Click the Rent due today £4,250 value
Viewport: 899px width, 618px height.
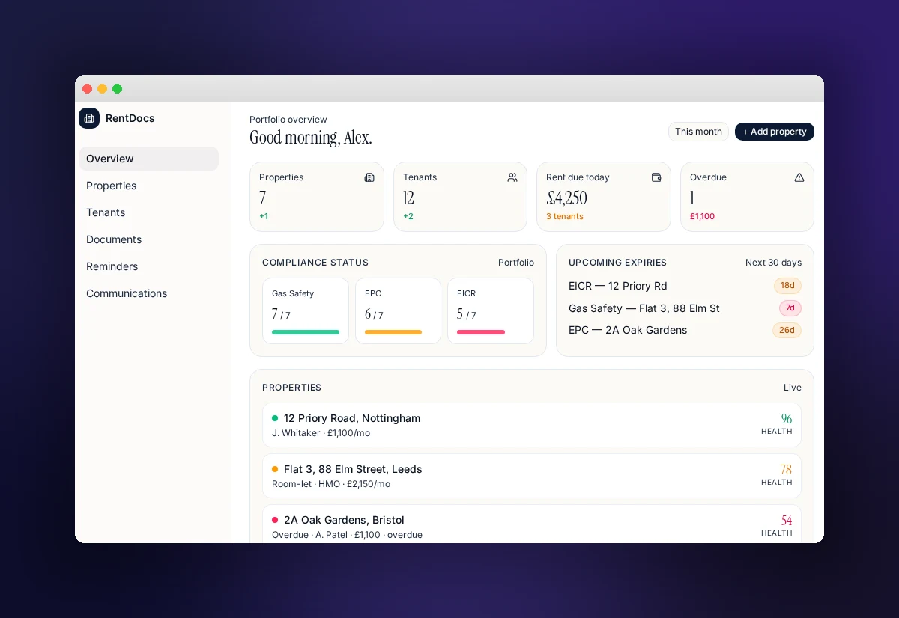[566, 198]
